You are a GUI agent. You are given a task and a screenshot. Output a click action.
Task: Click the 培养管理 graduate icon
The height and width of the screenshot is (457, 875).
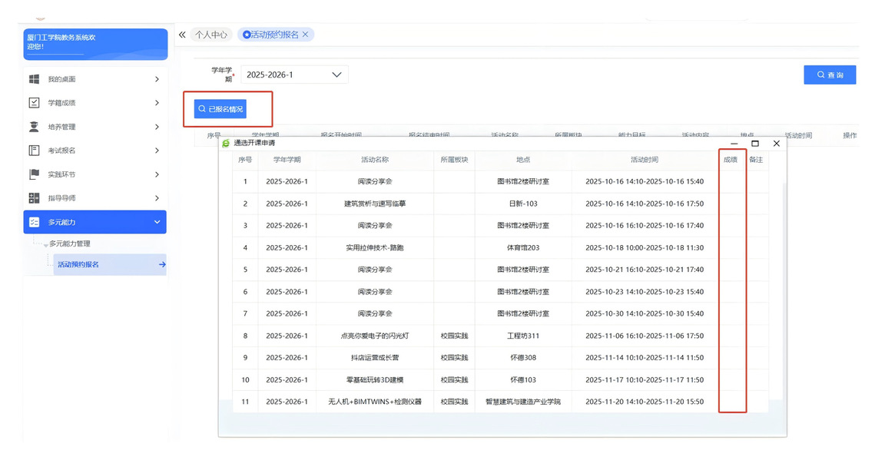[34, 127]
